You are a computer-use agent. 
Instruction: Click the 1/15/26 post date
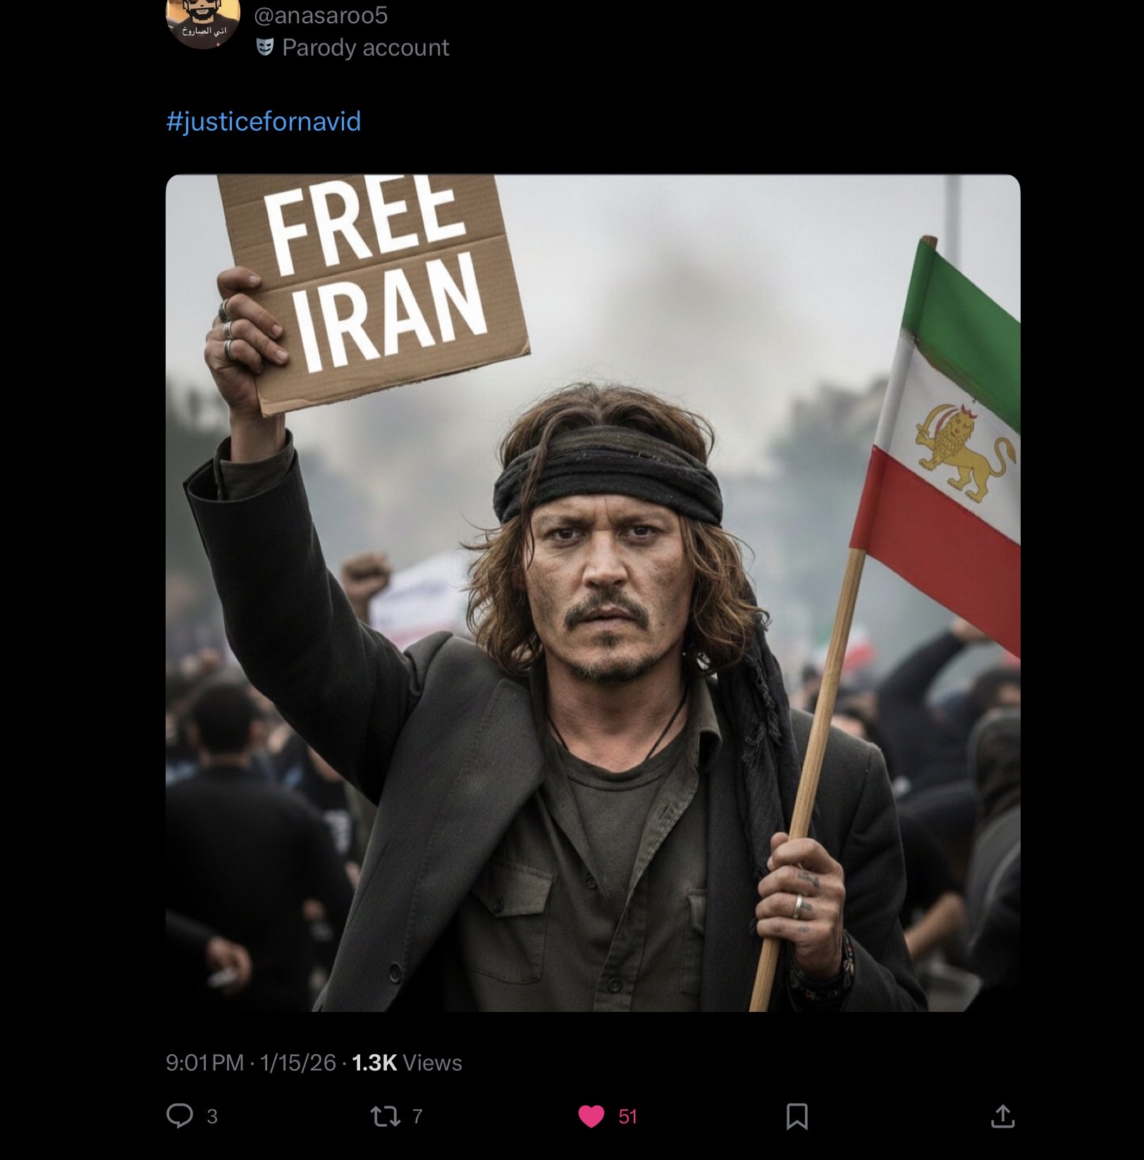tap(297, 1063)
